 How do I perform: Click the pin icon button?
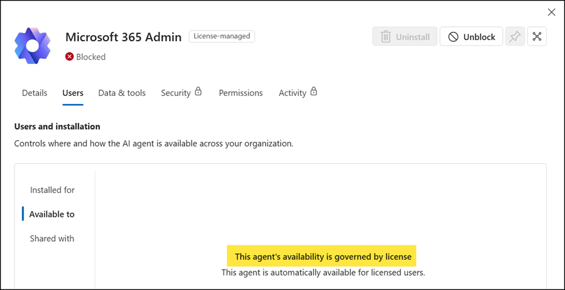click(515, 36)
